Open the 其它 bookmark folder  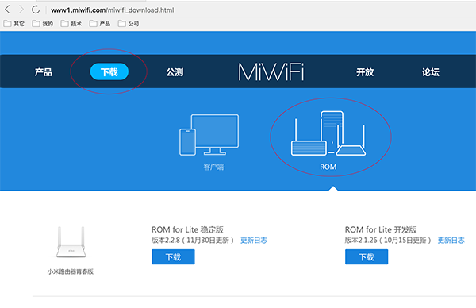click(14, 23)
